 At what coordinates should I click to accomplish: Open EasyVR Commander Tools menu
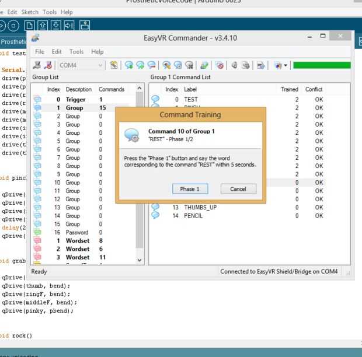coord(76,52)
